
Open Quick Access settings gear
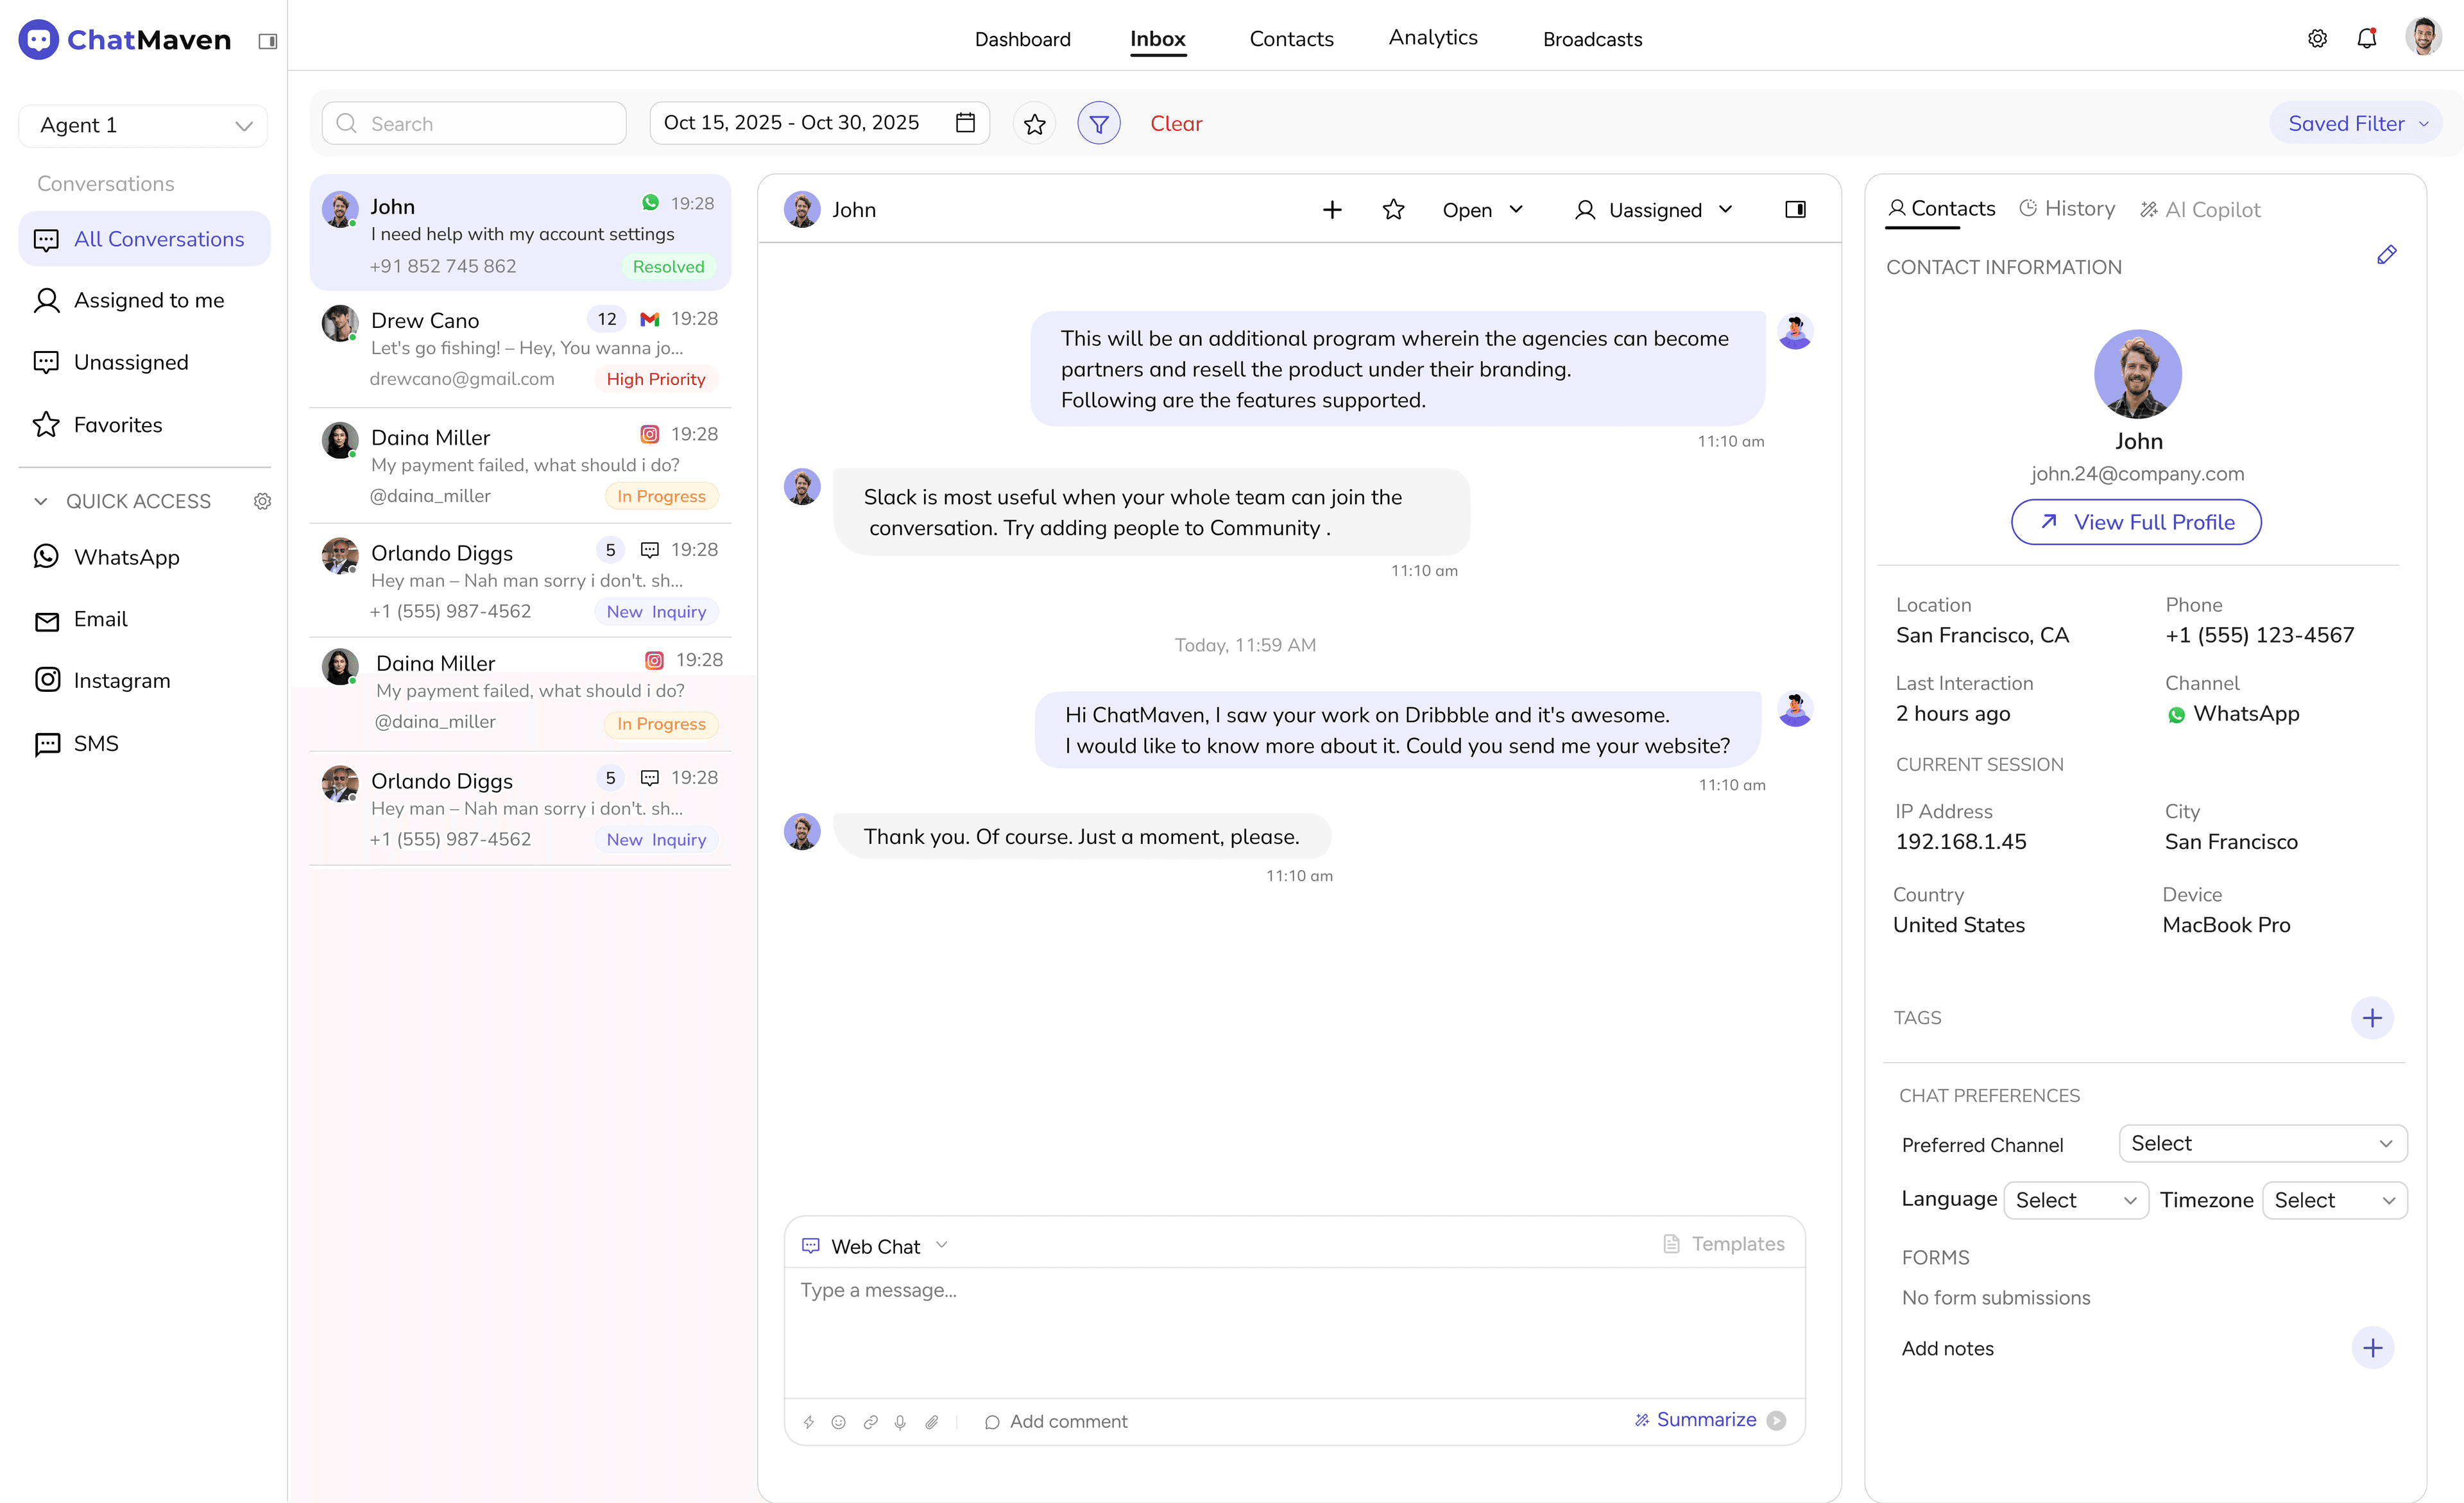click(262, 501)
